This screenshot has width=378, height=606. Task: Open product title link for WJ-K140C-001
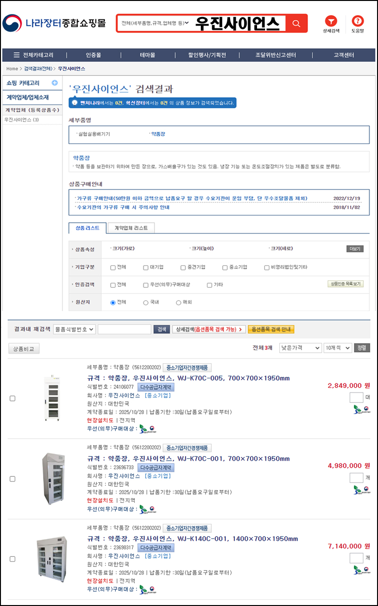(193, 539)
